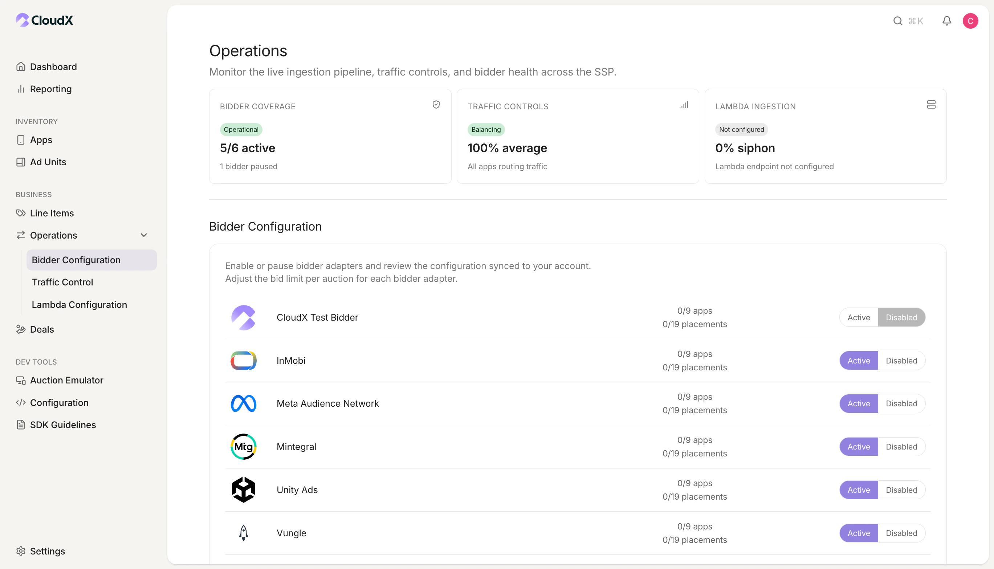Click the Traffic Controls signal icon

tap(683, 105)
